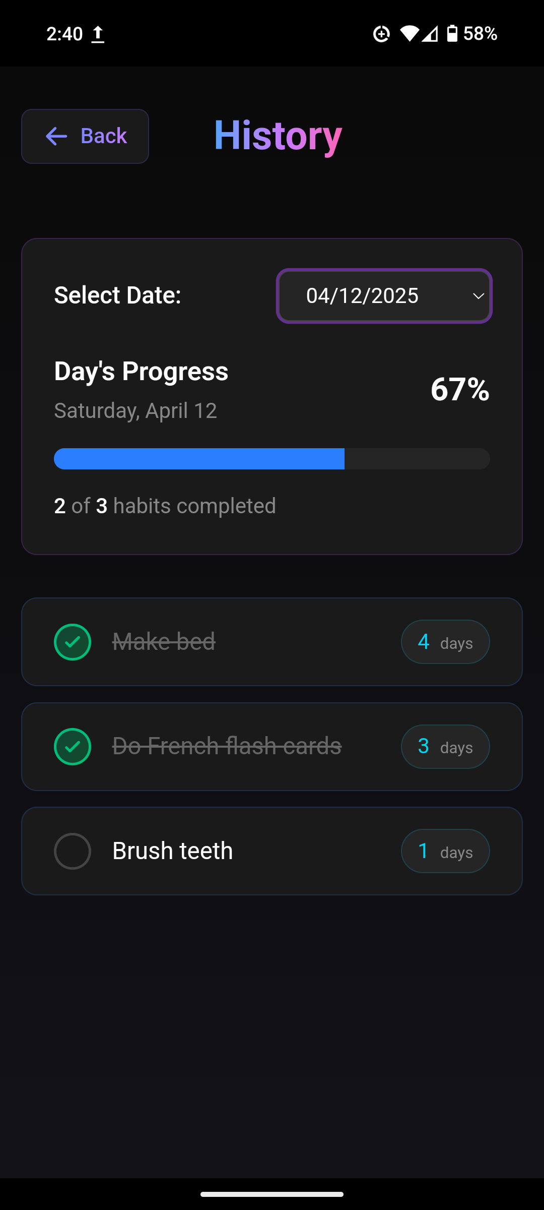The width and height of the screenshot is (544, 1210).
Task: Tap the 4 days streak badge
Action: (445, 642)
